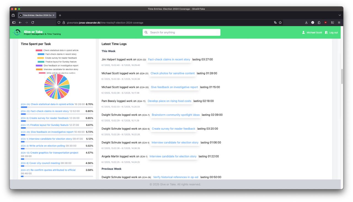This screenshot has width=353, height=202.
Task: Toggle the pink opioid article legend swatch
Action: (39, 50)
